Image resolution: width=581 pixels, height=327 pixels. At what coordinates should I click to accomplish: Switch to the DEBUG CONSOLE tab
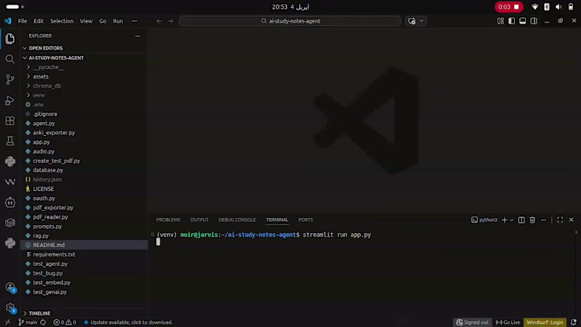coord(237,220)
